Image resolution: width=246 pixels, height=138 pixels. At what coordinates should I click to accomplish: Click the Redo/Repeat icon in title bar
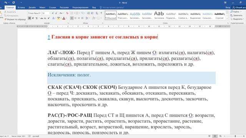[13, 3]
